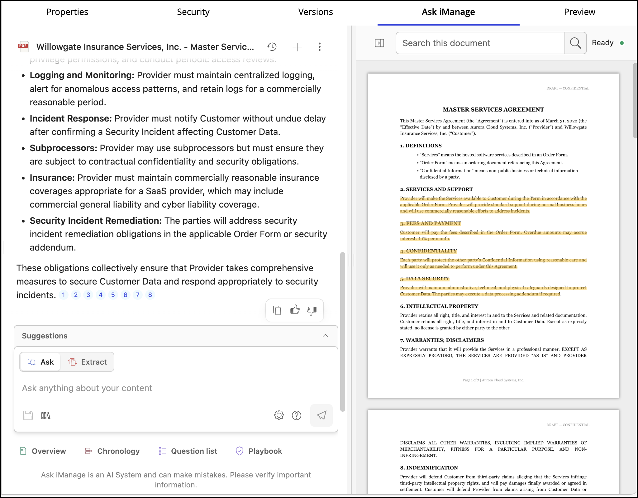Viewport: 638px width, 498px height.
Task: Give the answer a thumbs up
Action: [295, 310]
